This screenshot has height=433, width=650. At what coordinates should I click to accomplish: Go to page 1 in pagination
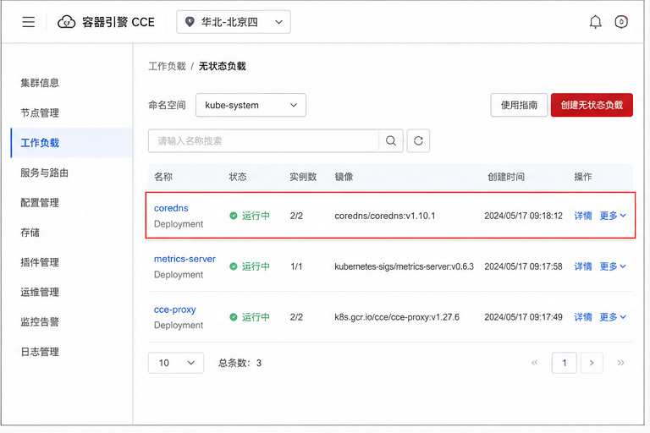[x=565, y=363]
